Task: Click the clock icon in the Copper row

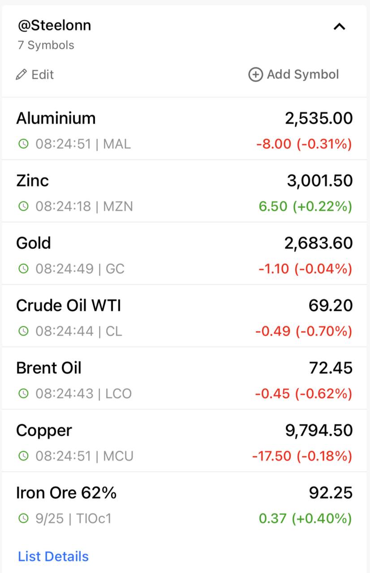Action: point(23,456)
